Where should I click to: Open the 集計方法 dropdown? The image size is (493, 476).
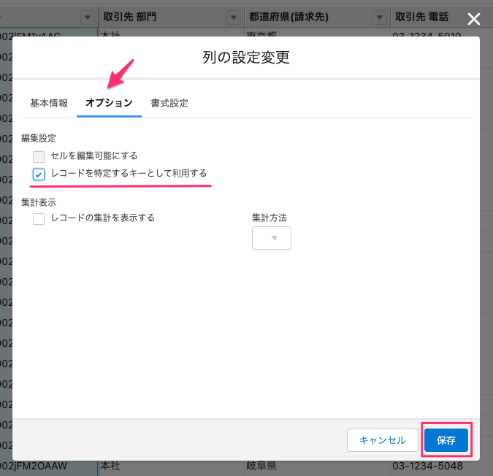click(x=272, y=238)
